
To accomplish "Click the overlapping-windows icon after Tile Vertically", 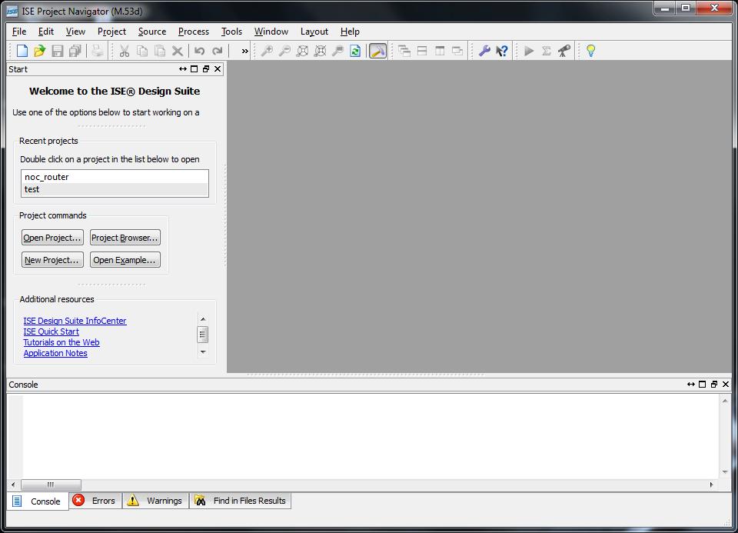I will click(x=457, y=51).
